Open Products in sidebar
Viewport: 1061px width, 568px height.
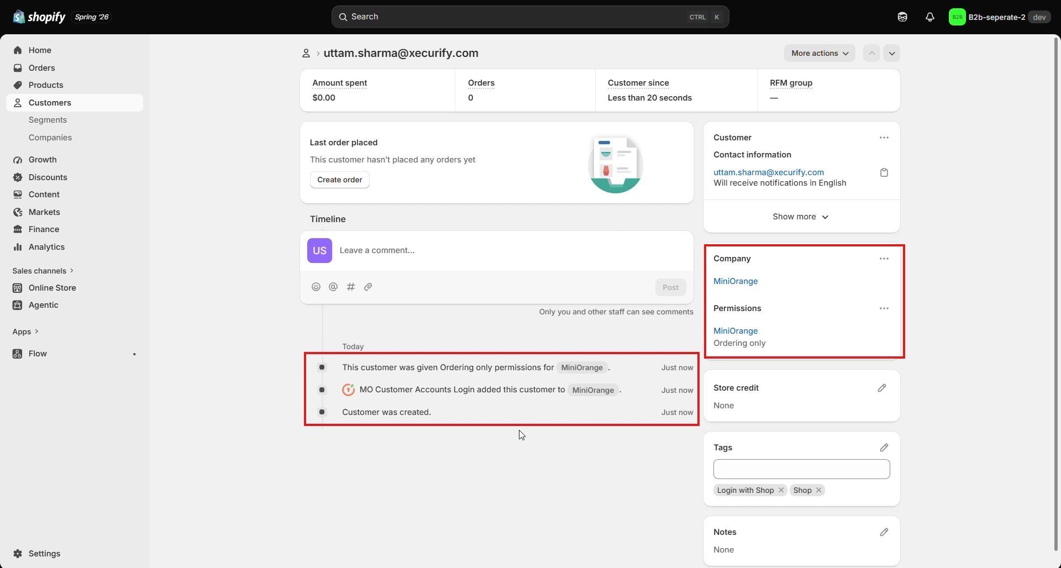pos(75,85)
